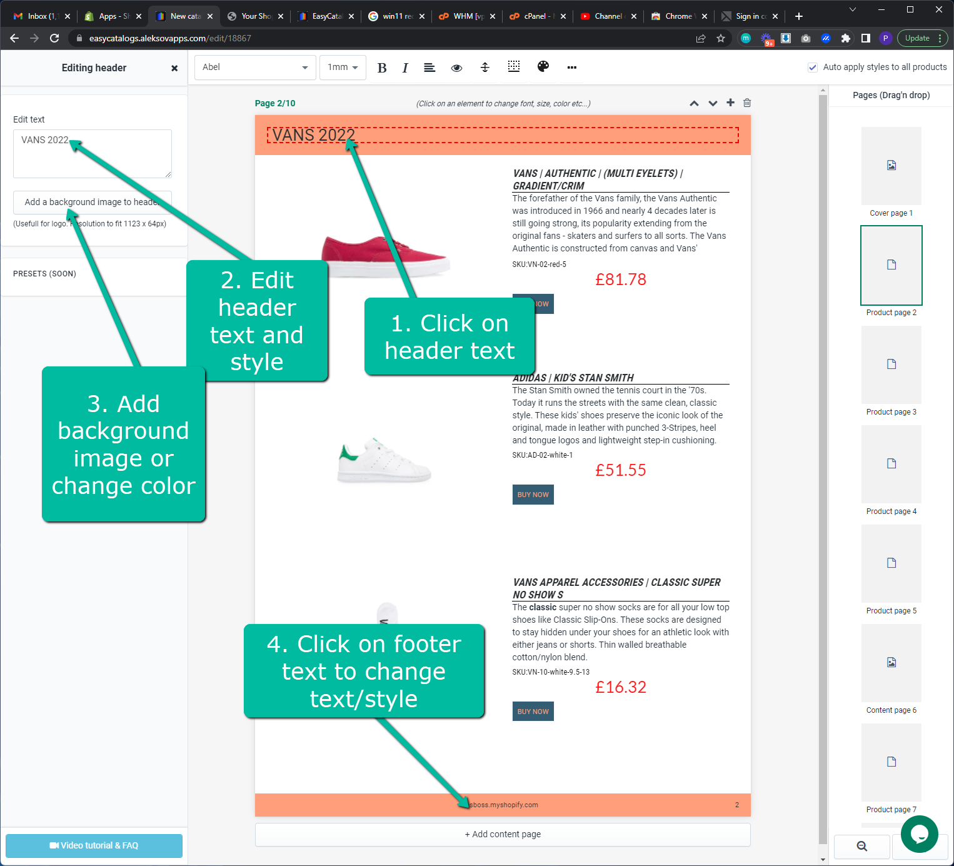
Task: Select Product page 4 thumbnail
Action: 891,464
